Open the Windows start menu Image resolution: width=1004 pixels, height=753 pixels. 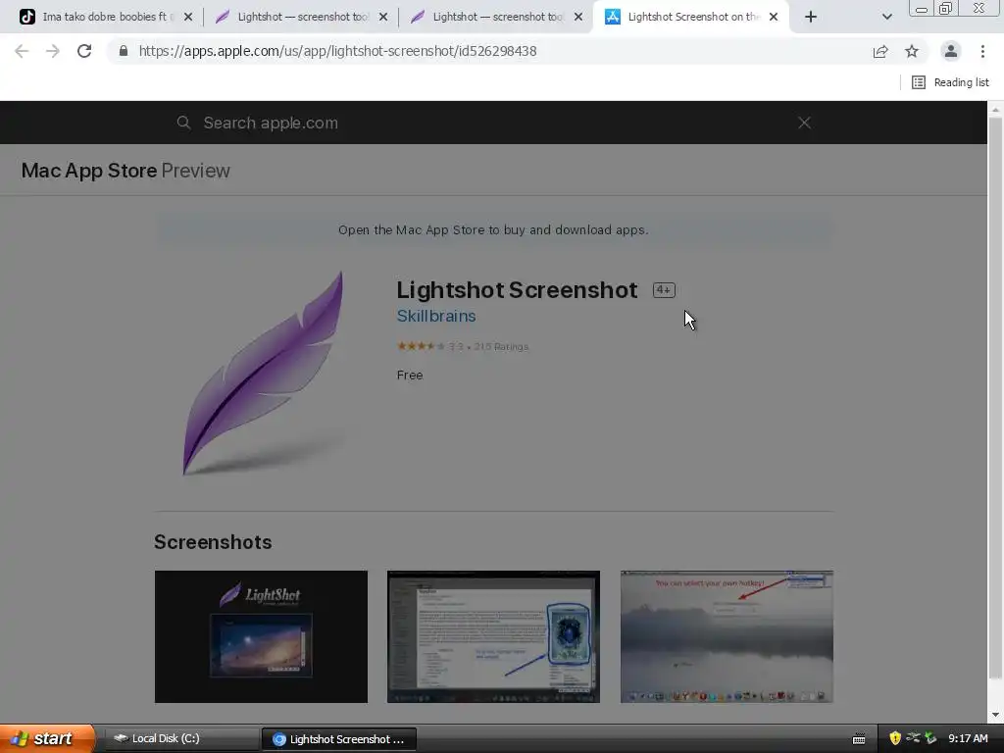click(46, 739)
